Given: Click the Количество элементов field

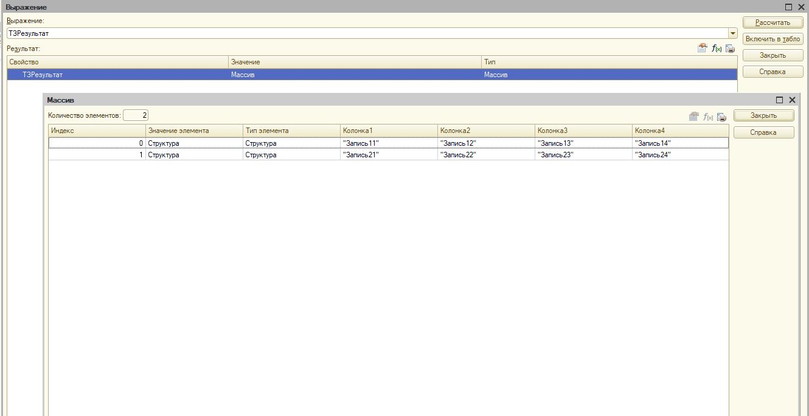Looking at the screenshot, I should tap(136, 115).
